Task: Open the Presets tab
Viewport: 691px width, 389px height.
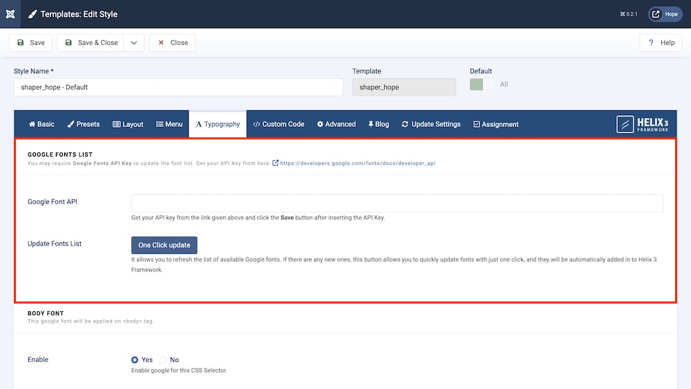Action: pyautogui.click(x=84, y=124)
